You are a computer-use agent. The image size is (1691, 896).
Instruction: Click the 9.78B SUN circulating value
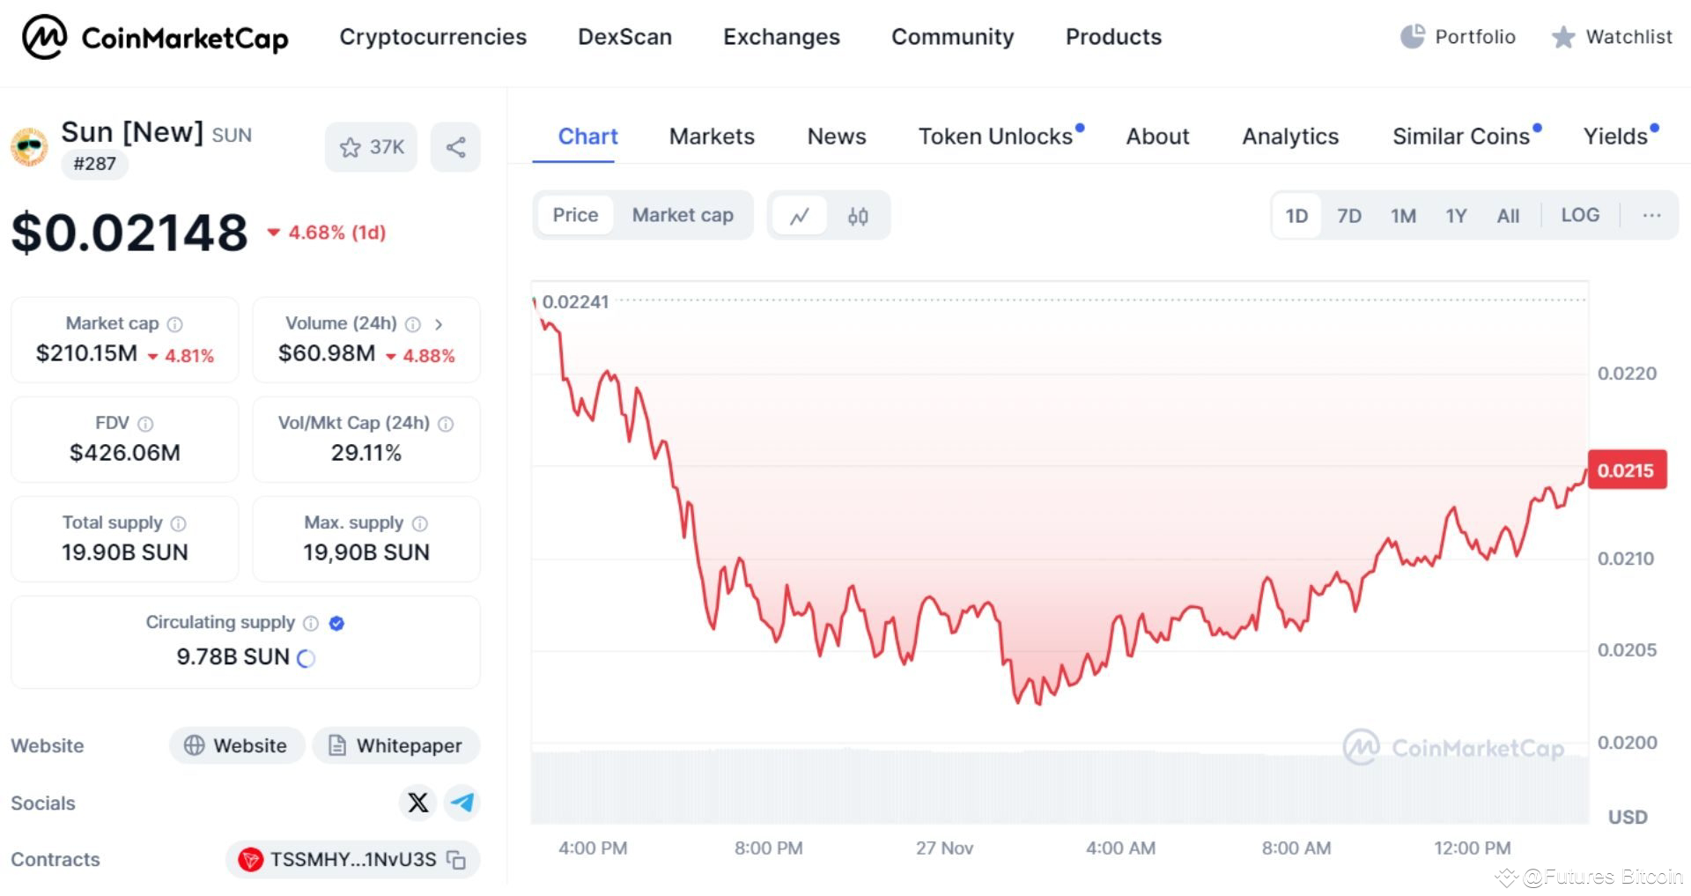tap(233, 657)
